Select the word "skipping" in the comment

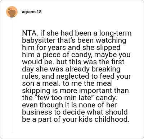point(36,91)
